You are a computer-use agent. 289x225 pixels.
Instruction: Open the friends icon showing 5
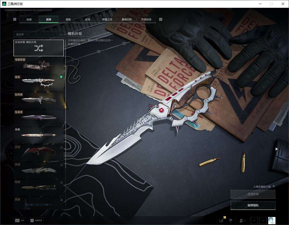coord(242,220)
